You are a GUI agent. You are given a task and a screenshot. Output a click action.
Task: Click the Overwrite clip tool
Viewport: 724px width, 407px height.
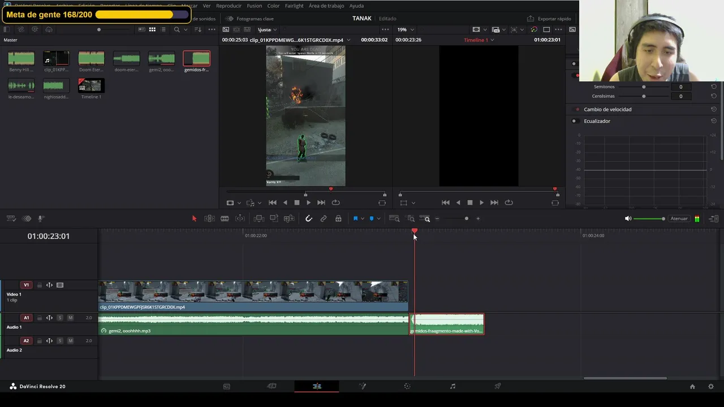[x=274, y=219]
